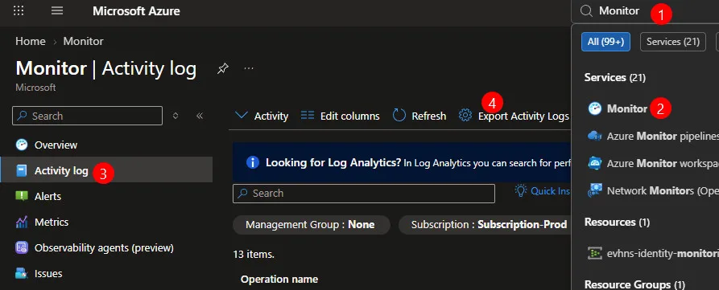Screen dimensions: 719x290
Task: Click the Log Analytics info icon
Action: (x=253, y=162)
